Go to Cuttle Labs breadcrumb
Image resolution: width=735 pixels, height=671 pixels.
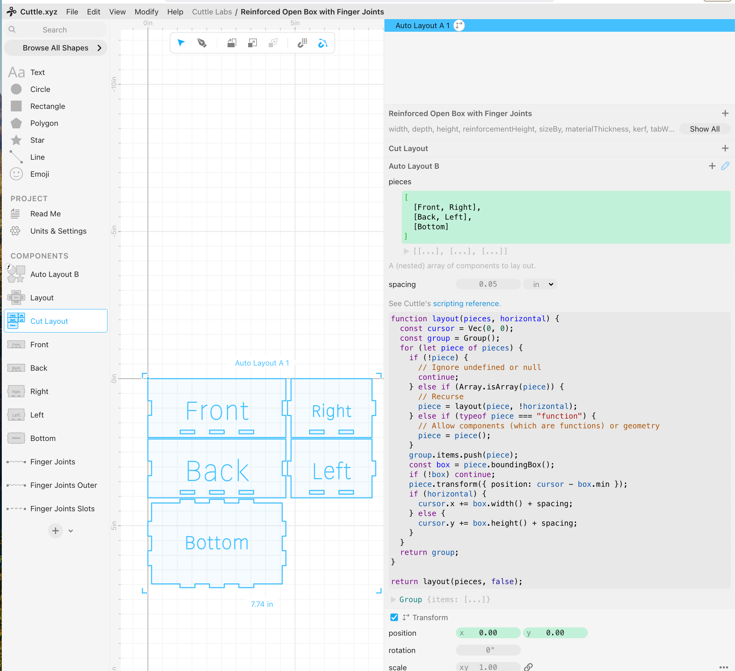pyautogui.click(x=212, y=12)
